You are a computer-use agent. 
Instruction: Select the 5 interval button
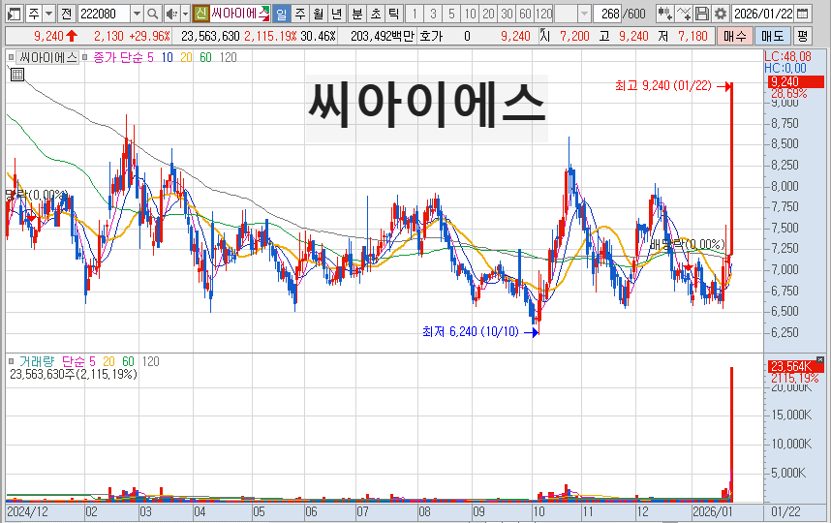pos(451,14)
